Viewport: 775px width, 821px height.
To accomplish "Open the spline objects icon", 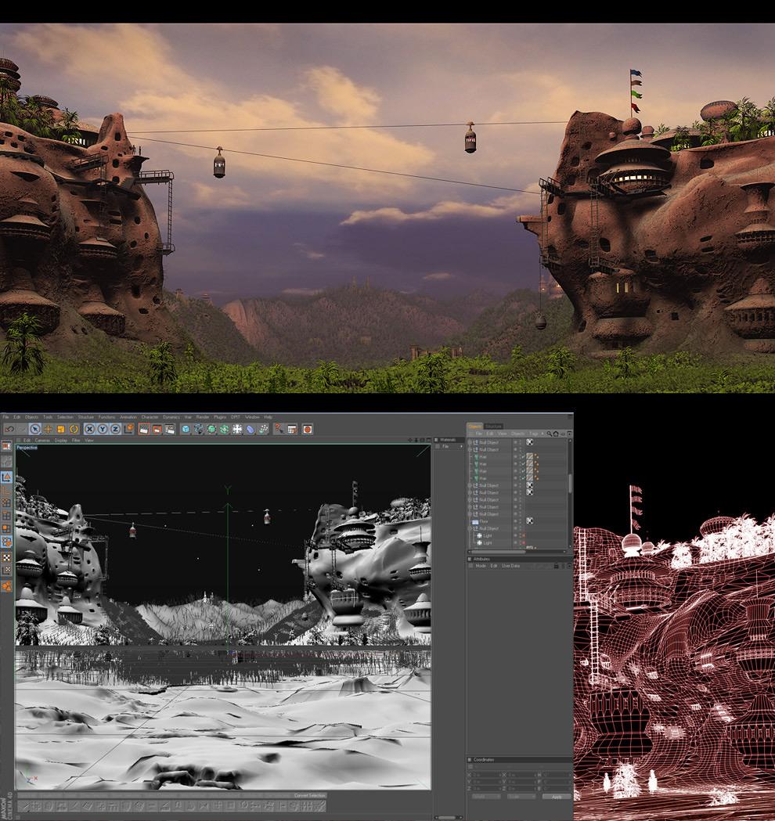I will pyautogui.click(x=199, y=429).
